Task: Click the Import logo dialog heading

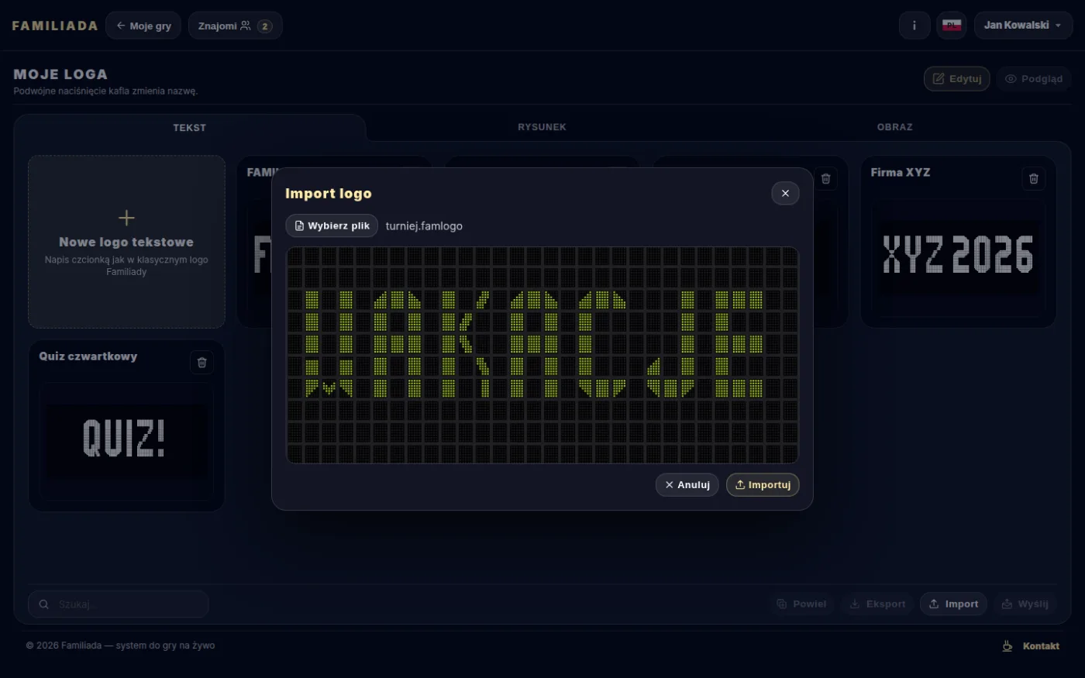Action: (x=329, y=194)
